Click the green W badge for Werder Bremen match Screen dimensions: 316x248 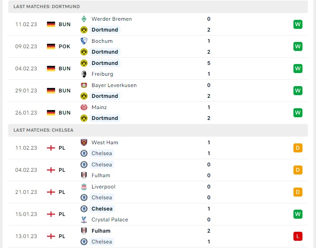point(298,24)
